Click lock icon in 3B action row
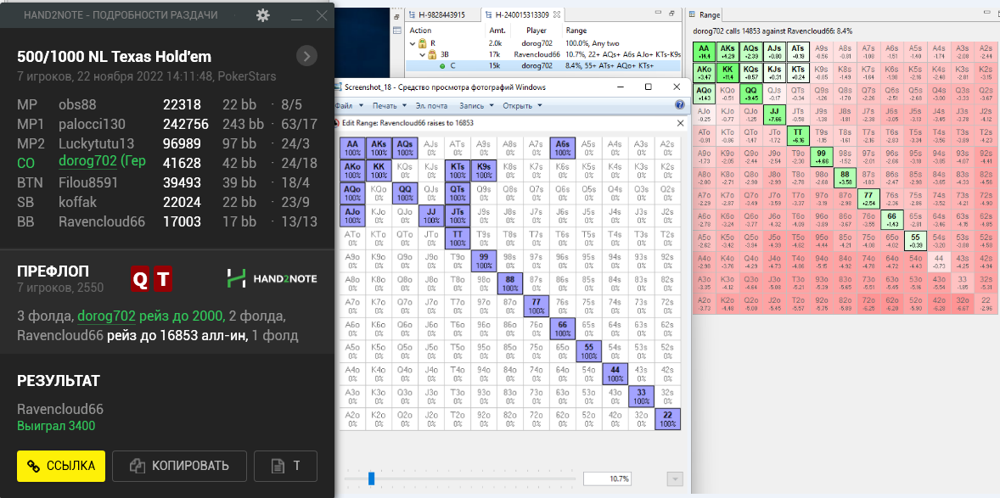The width and height of the screenshot is (1000, 498). pyautogui.click(x=432, y=54)
